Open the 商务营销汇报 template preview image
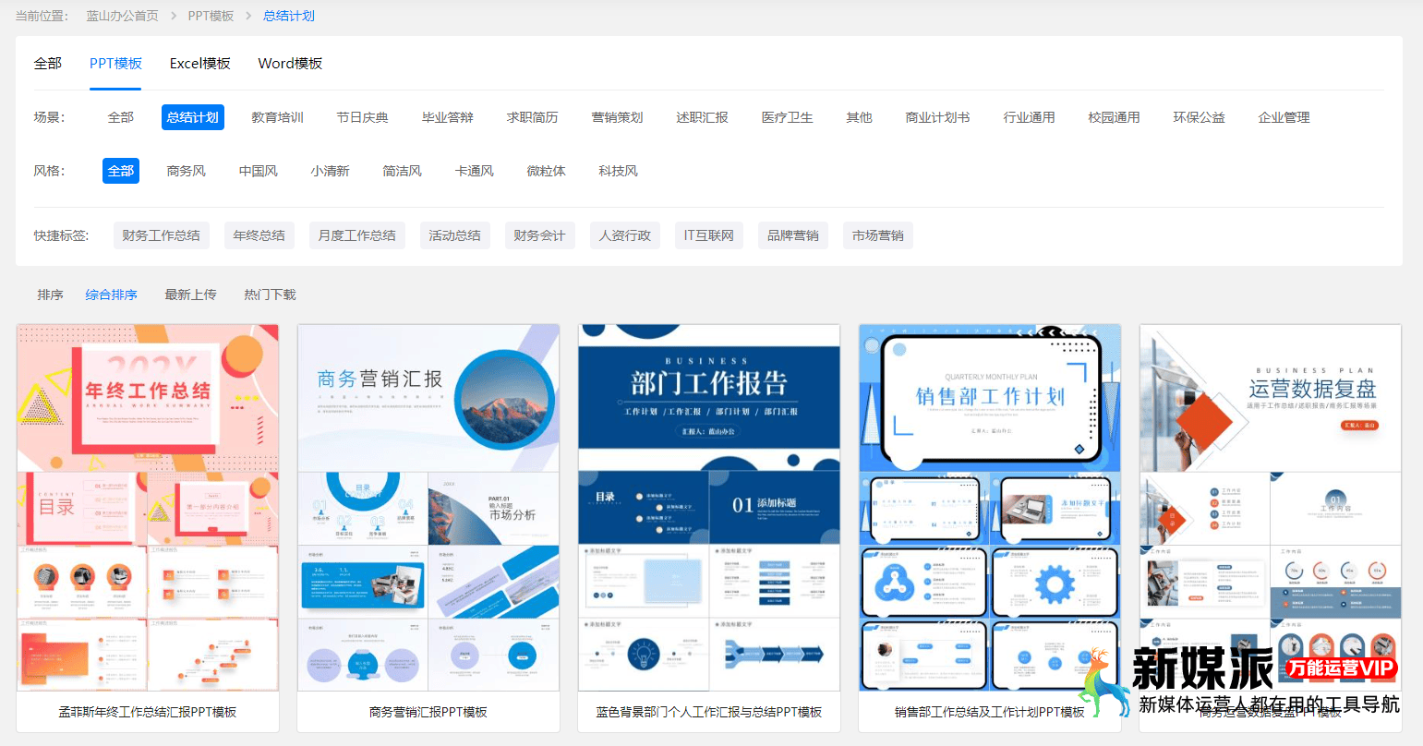The width and height of the screenshot is (1423, 746). click(x=428, y=507)
